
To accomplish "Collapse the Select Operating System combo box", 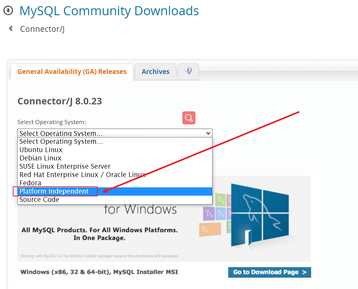I will 115,133.
